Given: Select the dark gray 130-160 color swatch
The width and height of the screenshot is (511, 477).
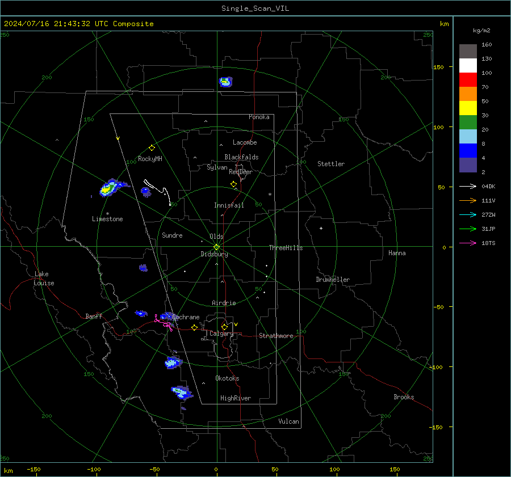Looking at the screenshot, I should coord(468,52).
